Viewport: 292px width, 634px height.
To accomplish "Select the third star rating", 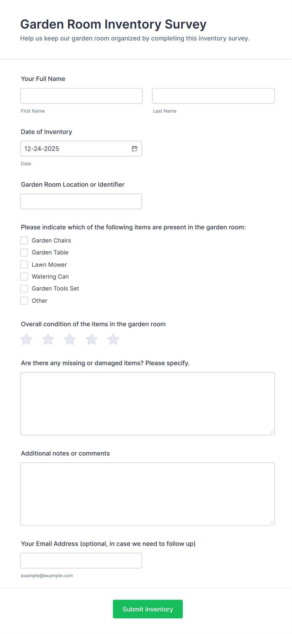I will click(x=69, y=339).
